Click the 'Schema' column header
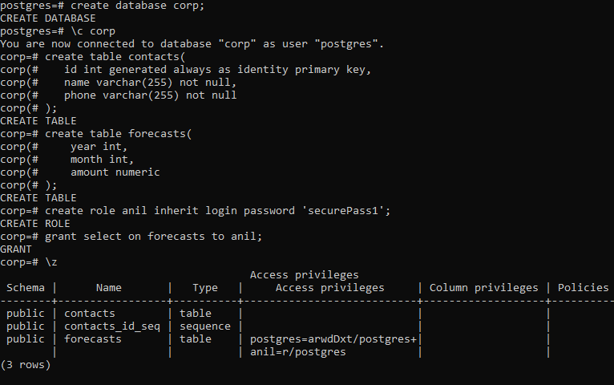The width and height of the screenshot is (614, 385). (26, 288)
